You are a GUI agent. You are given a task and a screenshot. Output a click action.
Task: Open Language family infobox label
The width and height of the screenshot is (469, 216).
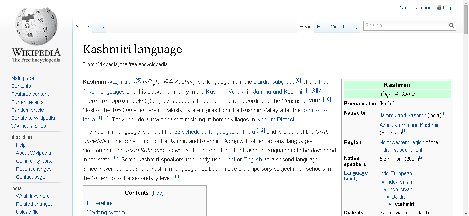point(356,176)
